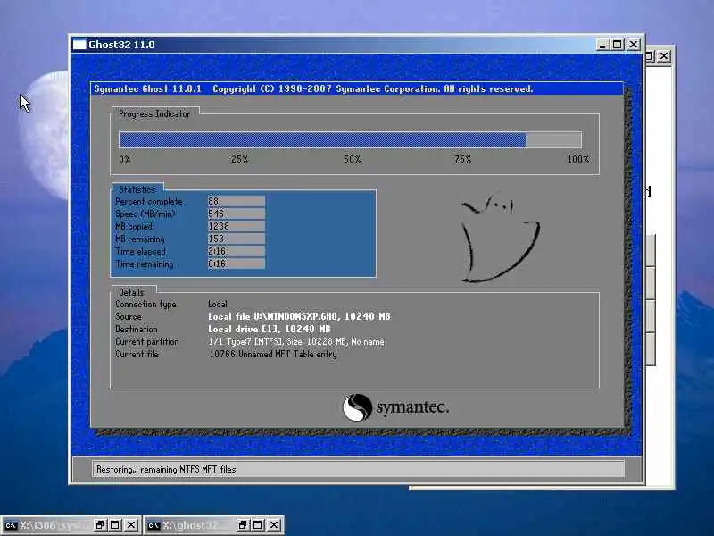The width and height of the screenshot is (714, 536).
Task: Click the X:\i386 console icon
Action: tap(10, 525)
